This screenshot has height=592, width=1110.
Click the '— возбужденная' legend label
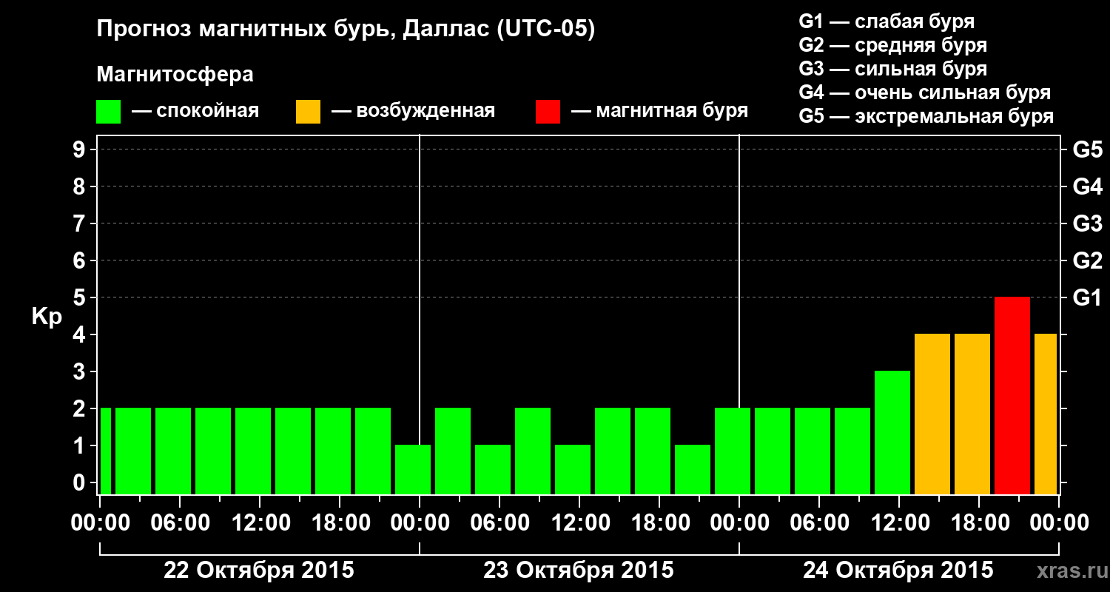tap(413, 111)
